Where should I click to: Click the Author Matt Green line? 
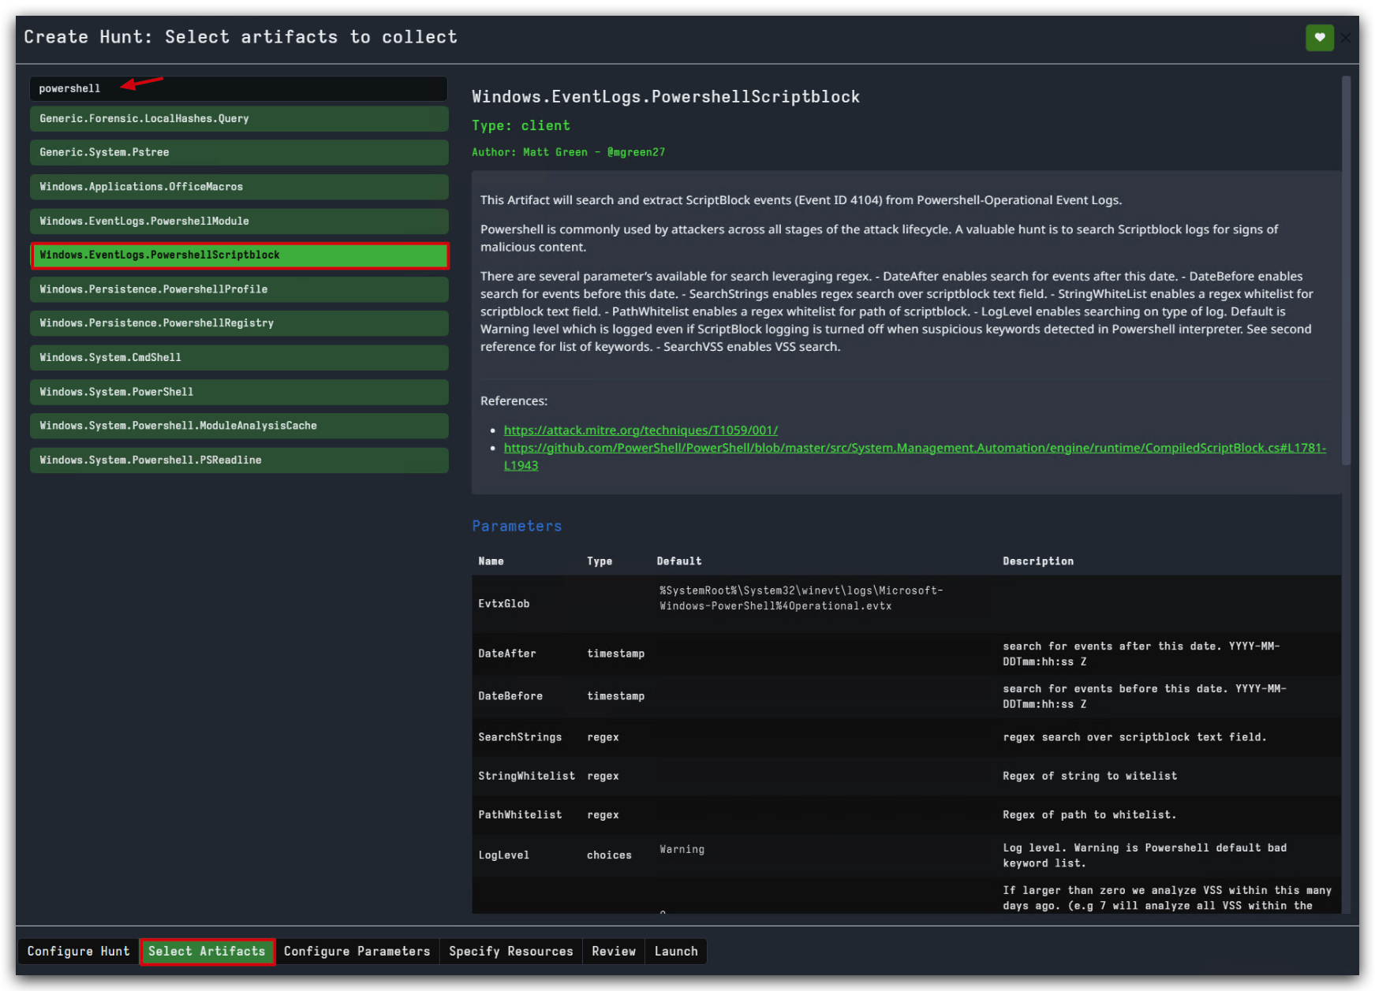click(569, 152)
